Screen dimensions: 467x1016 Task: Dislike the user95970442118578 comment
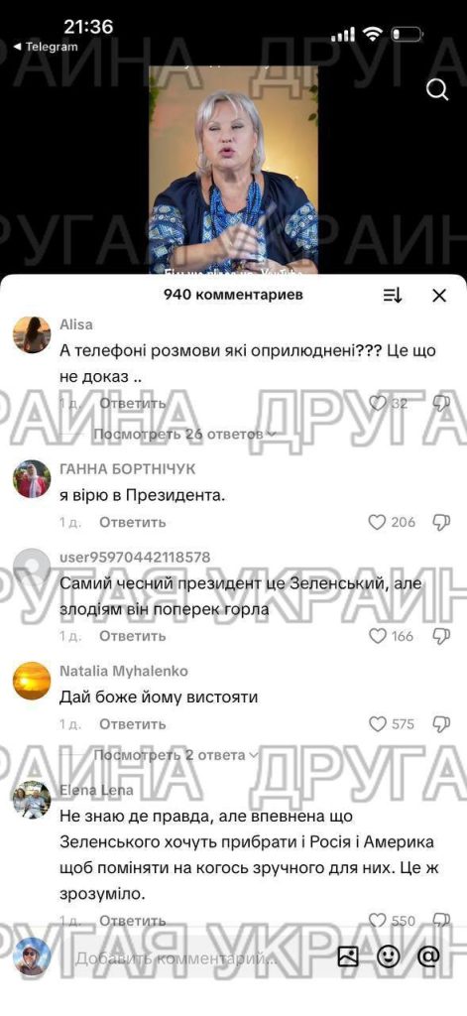442,636
